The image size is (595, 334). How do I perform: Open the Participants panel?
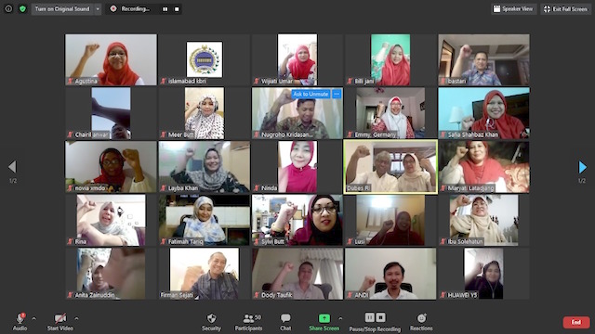pyautogui.click(x=248, y=322)
